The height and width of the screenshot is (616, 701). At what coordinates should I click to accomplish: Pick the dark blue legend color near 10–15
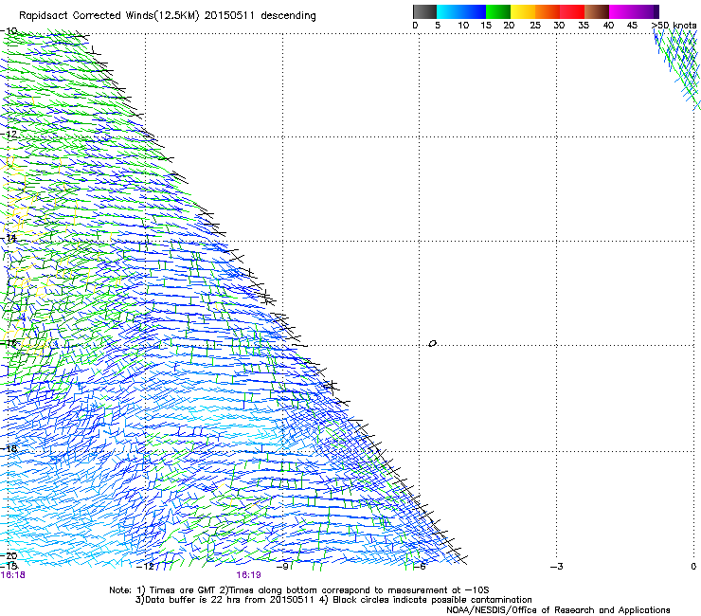474,11
